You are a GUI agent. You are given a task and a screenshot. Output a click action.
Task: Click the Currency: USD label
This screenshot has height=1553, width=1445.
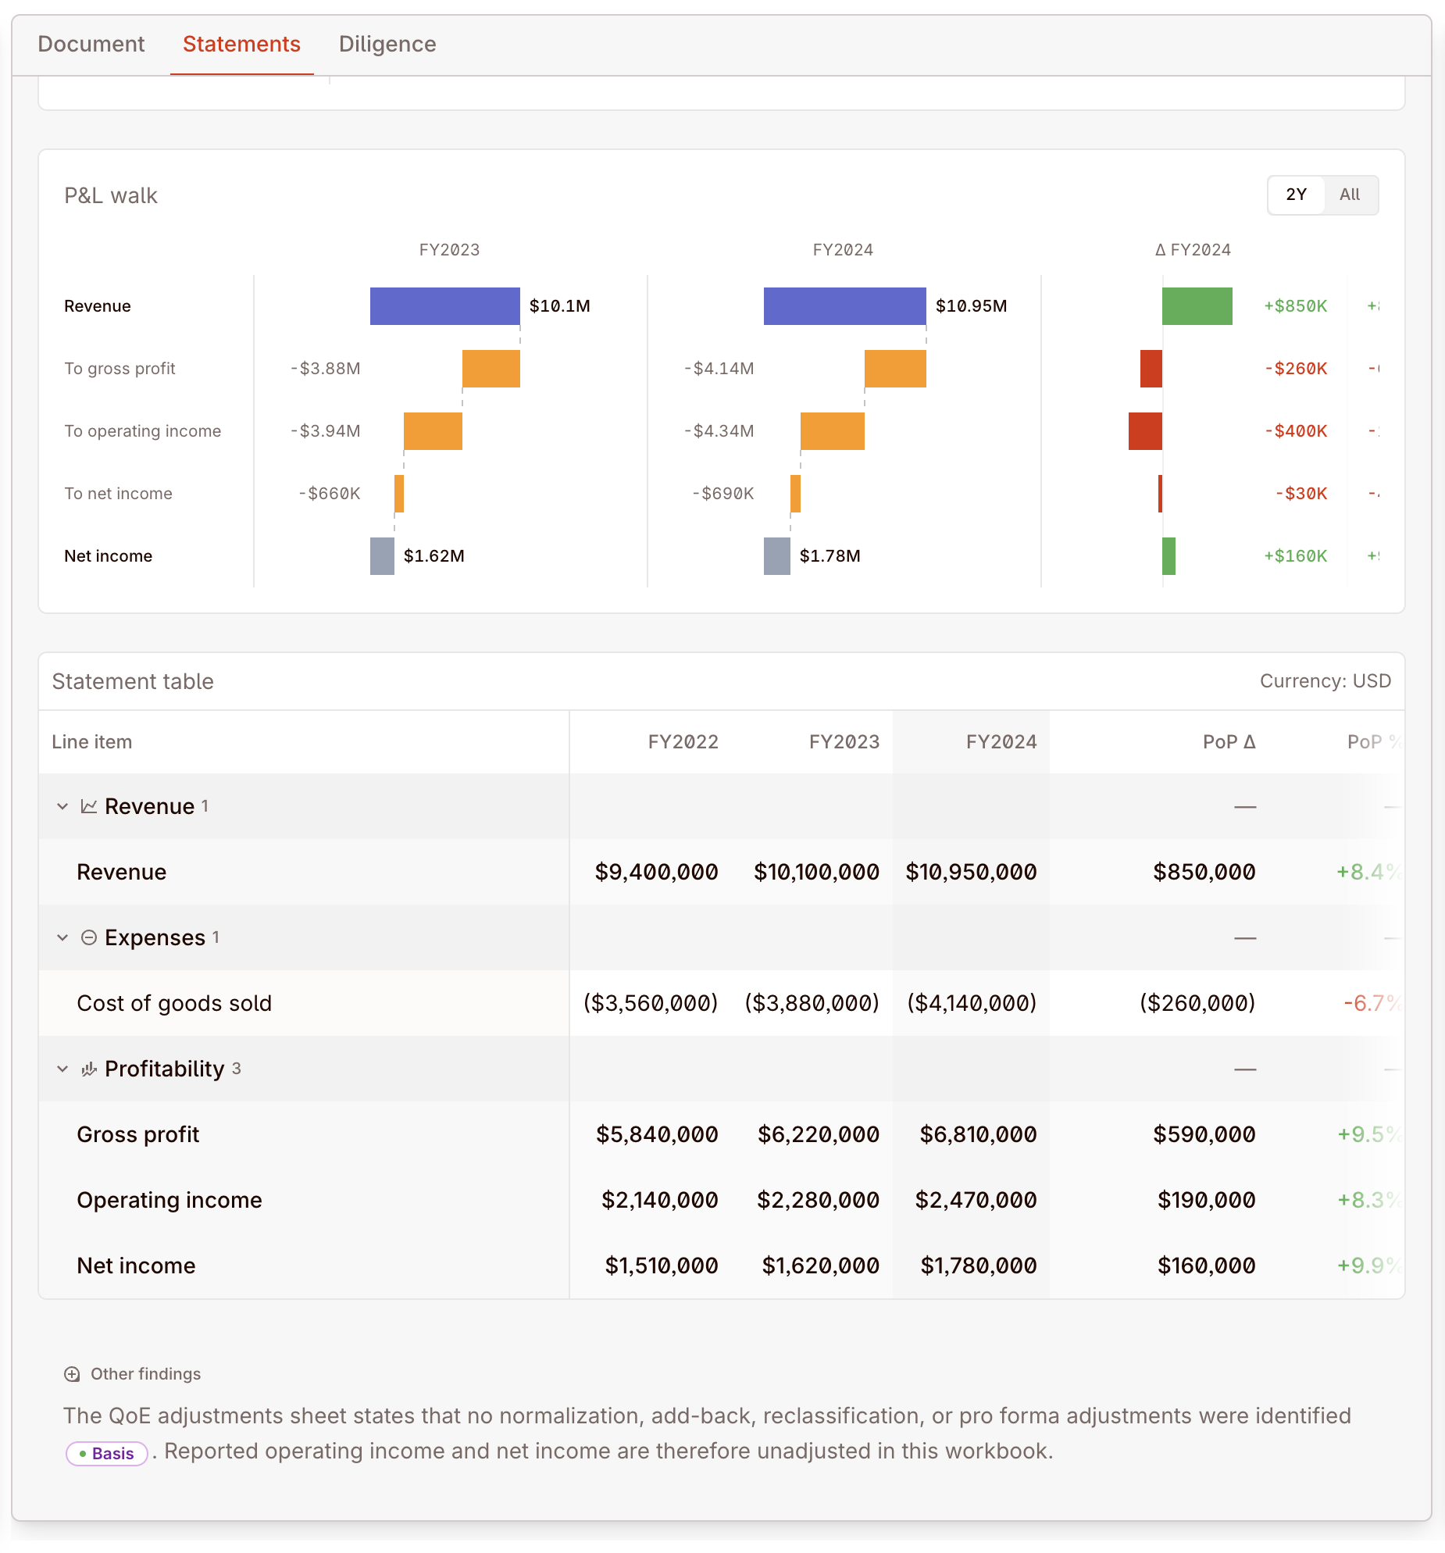[1325, 680]
